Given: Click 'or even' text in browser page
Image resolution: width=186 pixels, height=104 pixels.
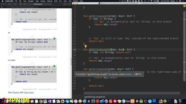Looking at the screenshot, I should click(12, 60).
